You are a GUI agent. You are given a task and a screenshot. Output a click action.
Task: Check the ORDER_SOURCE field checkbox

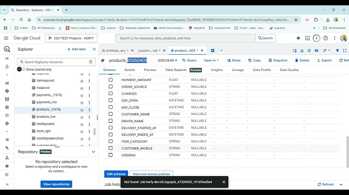click(x=111, y=87)
